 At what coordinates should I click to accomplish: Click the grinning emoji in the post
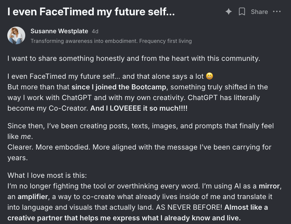[x=209, y=76]
